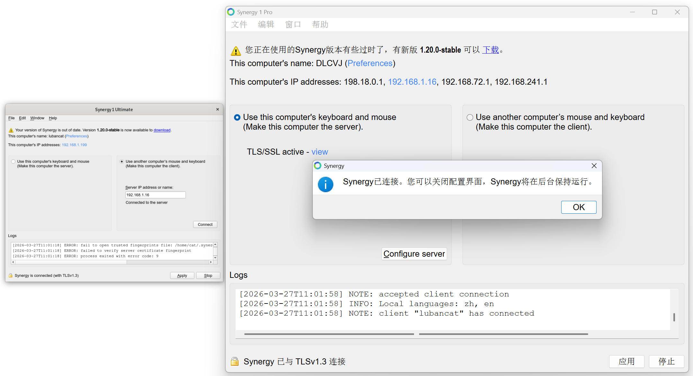Click the TLS/SSL view link

point(319,152)
